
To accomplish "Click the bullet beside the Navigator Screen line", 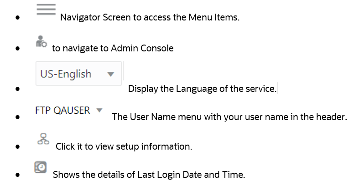I will [17, 19].
